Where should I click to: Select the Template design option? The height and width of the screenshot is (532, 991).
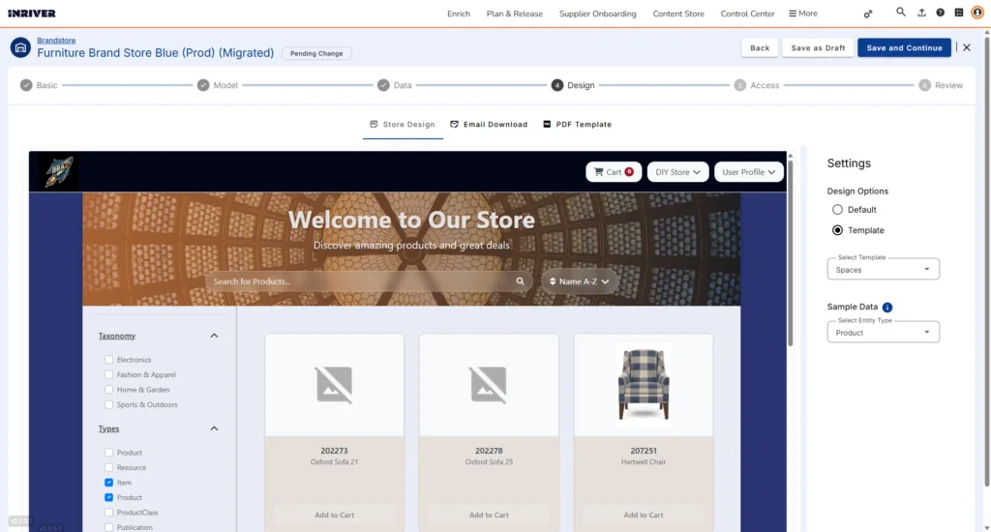(837, 230)
